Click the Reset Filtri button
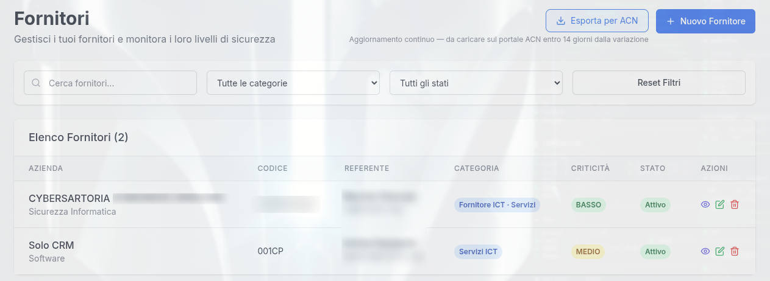The width and height of the screenshot is (770, 281). pos(659,83)
